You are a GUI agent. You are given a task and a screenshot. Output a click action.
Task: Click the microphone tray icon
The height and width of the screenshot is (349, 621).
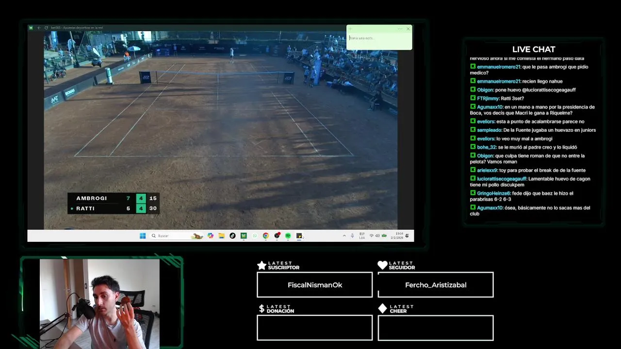pos(352,236)
